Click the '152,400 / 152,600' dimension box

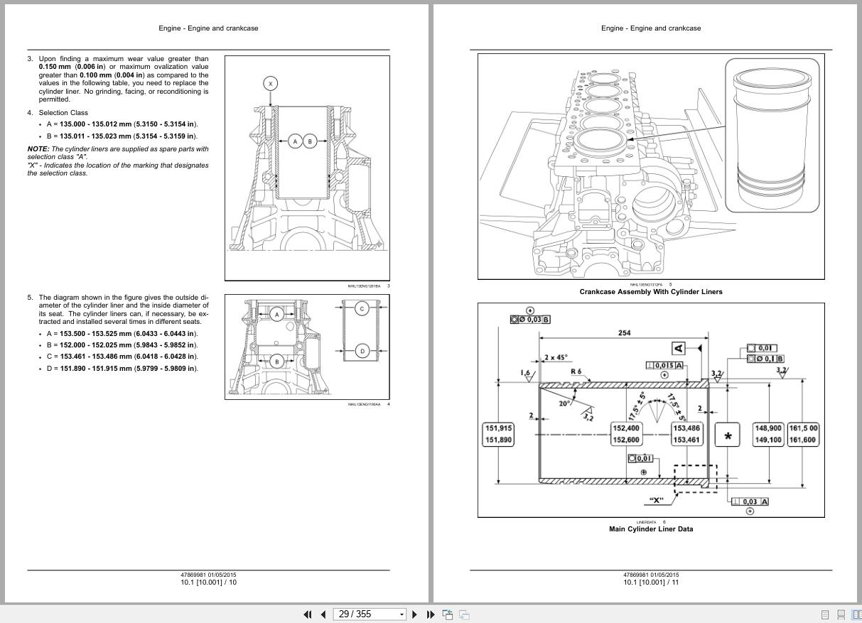click(x=627, y=434)
